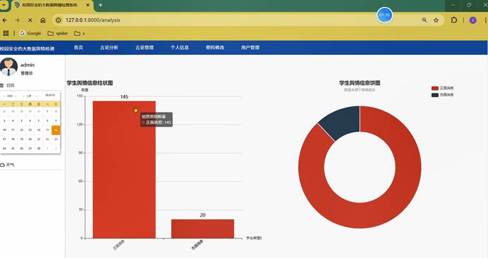The image size is (488, 258).
Task: Go forward in browser history
Action: [18, 20]
